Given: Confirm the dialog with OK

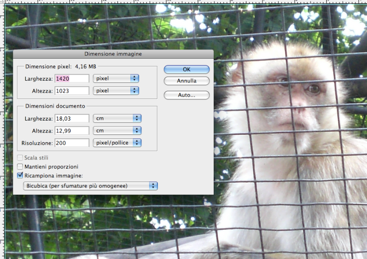Looking at the screenshot, I should [x=187, y=69].
